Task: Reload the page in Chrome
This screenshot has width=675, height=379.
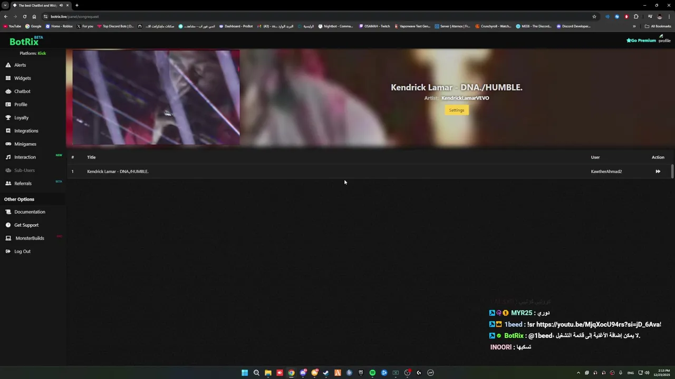Action: 24,16
